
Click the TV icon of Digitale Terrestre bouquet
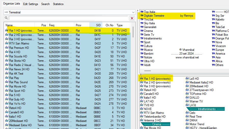coord(142,16)
